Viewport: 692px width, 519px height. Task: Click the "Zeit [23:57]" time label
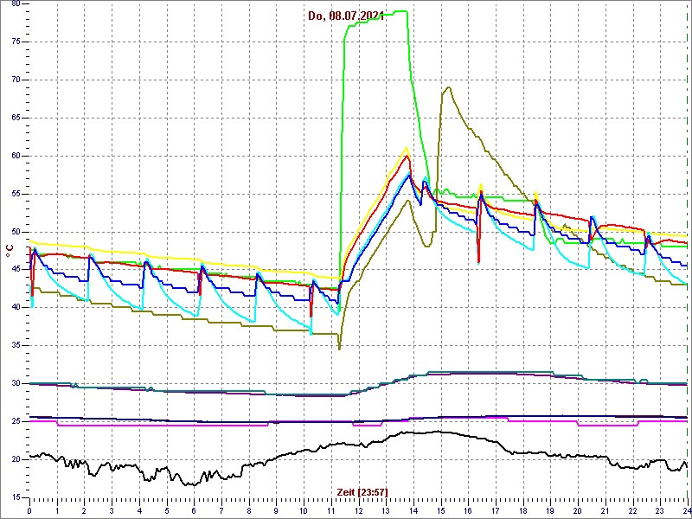[x=362, y=491]
